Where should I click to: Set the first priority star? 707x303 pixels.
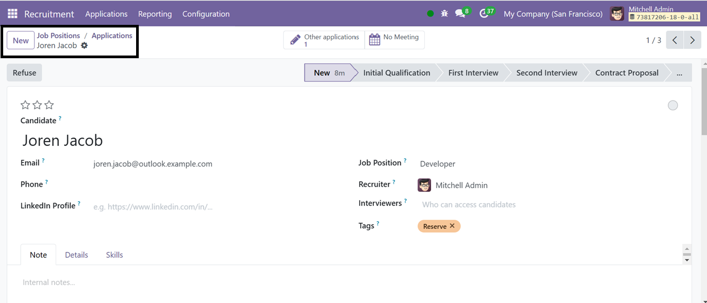tap(25, 105)
